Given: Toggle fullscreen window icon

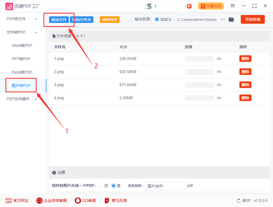Looking at the screenshot, I should 254,6.
